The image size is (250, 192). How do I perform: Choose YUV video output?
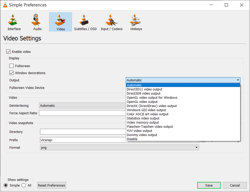click(x=183, y=131)
